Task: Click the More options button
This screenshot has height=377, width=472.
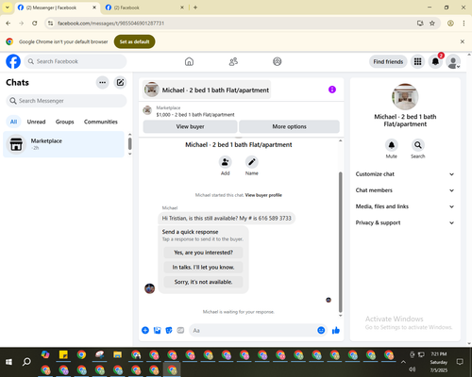Action: 289,126
